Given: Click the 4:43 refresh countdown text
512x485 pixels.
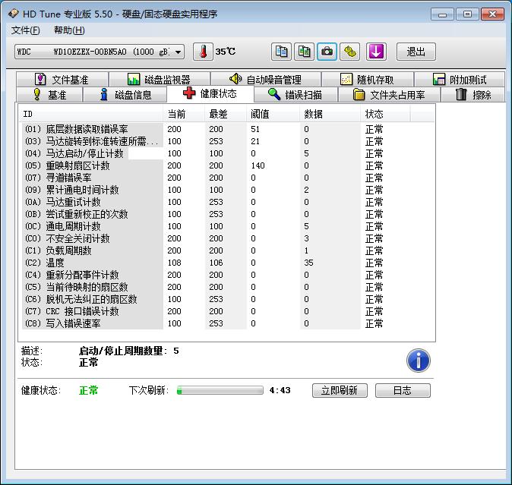Looking at the screenshot, I should [280, 390].
